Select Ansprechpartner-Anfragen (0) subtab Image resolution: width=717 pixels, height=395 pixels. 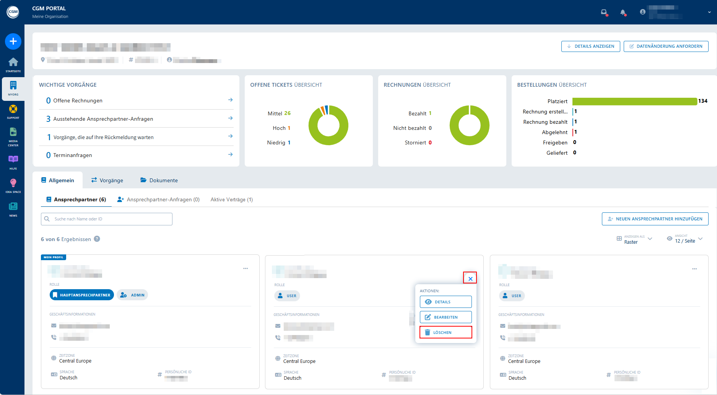point(158,199)
